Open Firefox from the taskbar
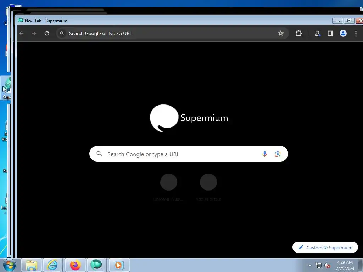363x272 pixels. tap(76, 265)
